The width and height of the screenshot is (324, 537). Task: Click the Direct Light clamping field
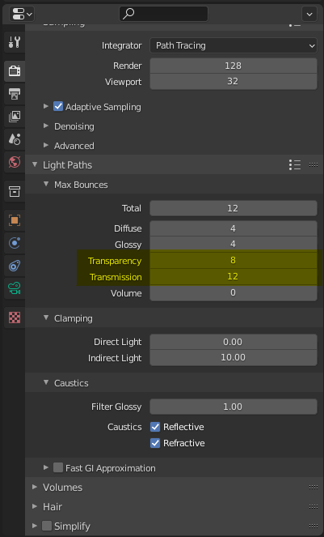tap(234, 342)
